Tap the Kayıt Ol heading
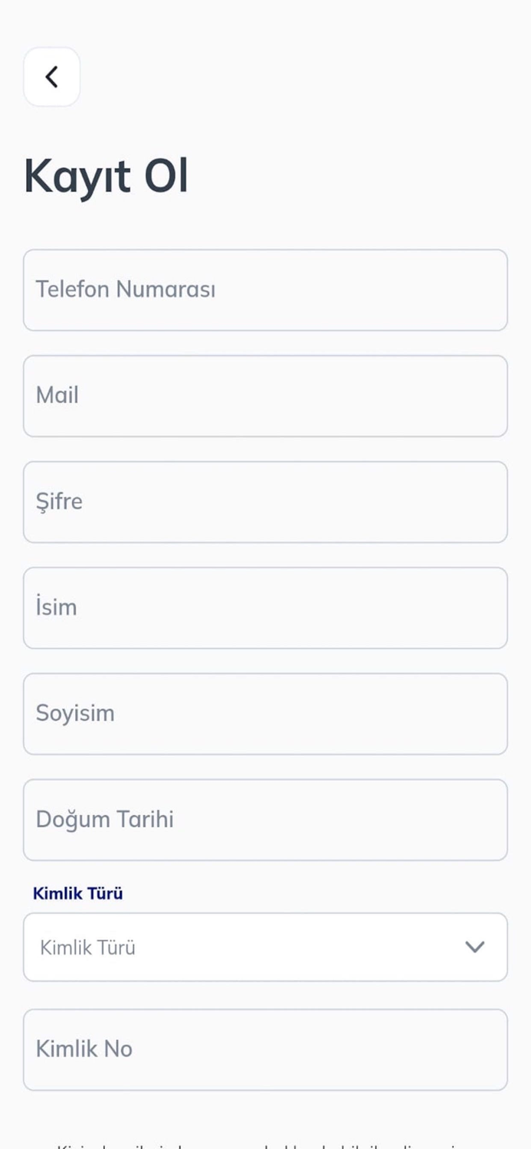The width and height of the screenshot is (531, 1149). (107, 175)
